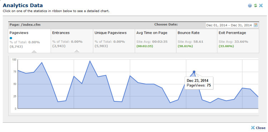The width and height of the screenshot is (268, 132).
Task: Select the Avg Time on Page tab
Action: click(155, 41)
